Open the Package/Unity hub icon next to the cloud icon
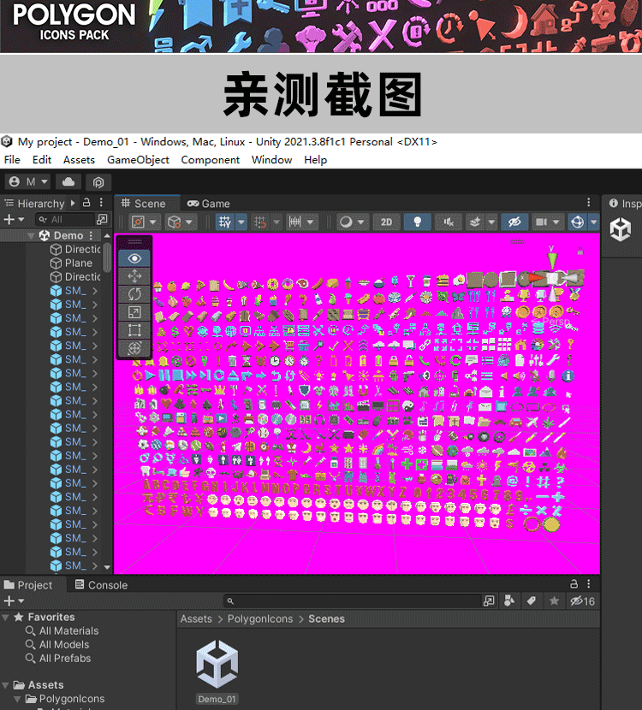 98,182
